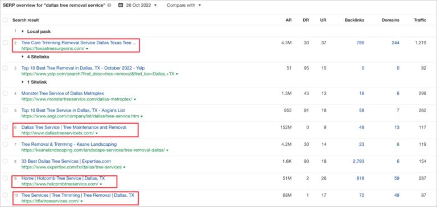
Task: Check the box for dfwtreeservices.com result
Action: click(5, 195)
